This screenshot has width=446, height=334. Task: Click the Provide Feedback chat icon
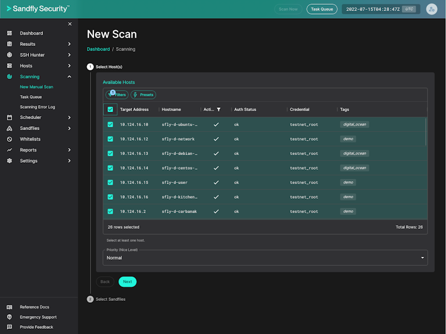[x=9, y=327]
